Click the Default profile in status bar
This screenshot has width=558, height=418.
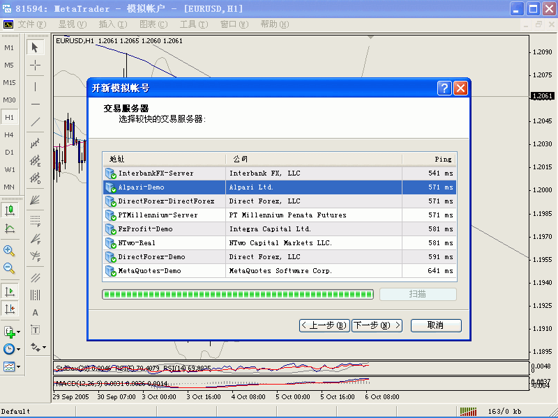(x=15, y=411)
